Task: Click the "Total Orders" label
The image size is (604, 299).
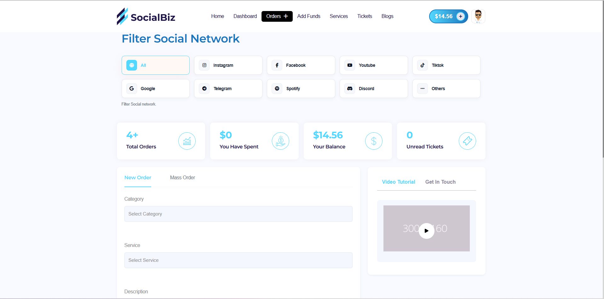Action: tap(141, 147)
